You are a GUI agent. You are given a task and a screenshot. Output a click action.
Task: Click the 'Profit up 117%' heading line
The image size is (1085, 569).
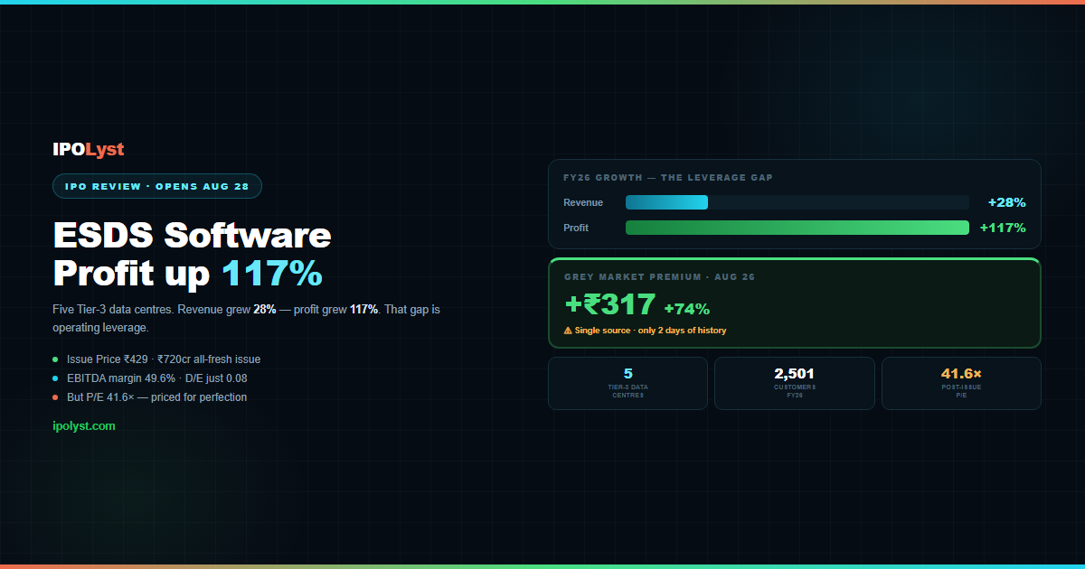pyautogui.click(x=188, y=273)
